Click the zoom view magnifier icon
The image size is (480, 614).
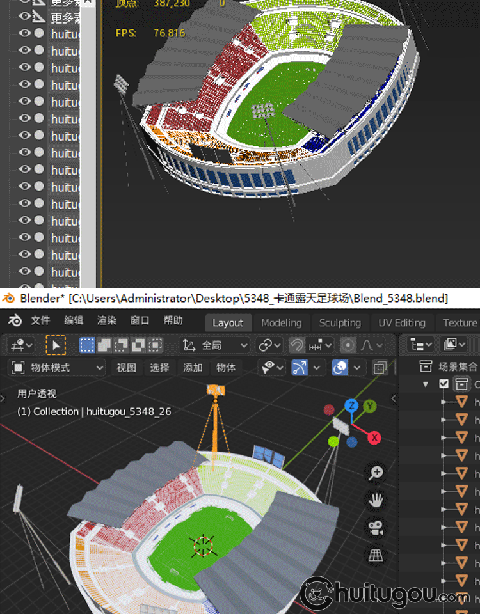tap(376, 473)
